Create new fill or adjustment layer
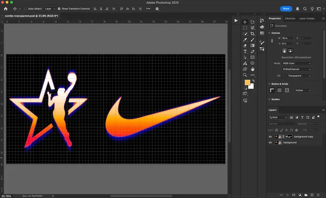The image size is (326, 198). [x=300, y=195]
